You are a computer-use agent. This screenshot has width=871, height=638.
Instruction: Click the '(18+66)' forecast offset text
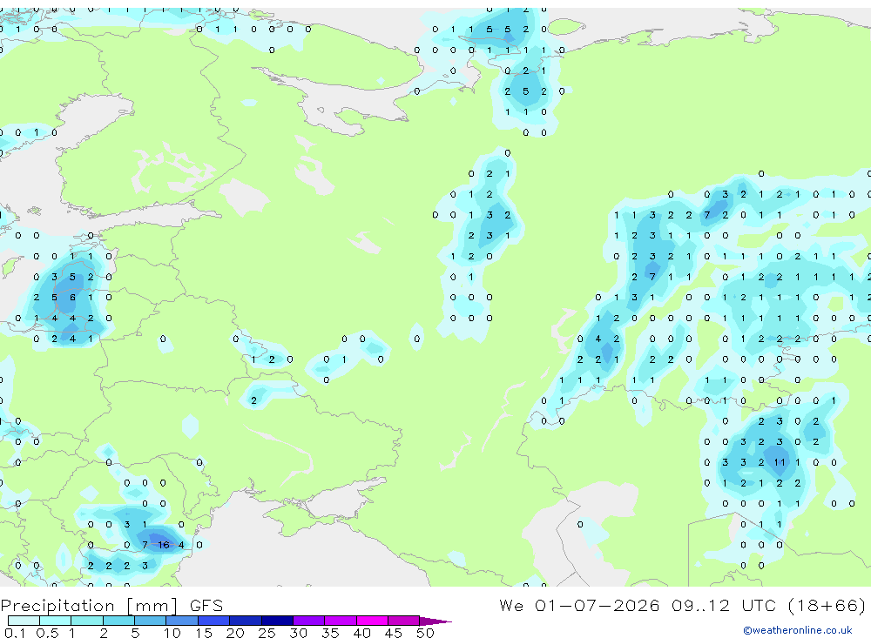[x=827, y=605]
